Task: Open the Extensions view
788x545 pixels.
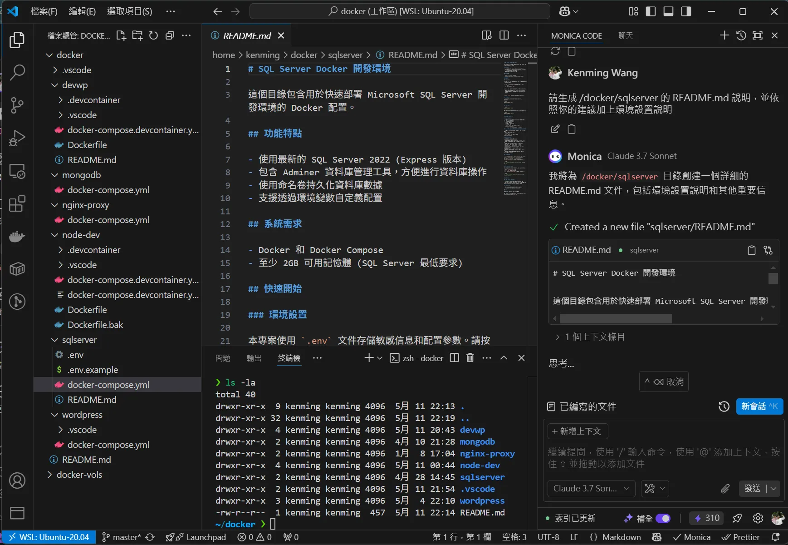Action: pos(17,204)
